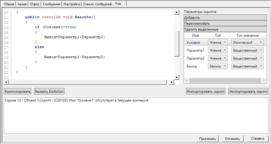
Task: Click Экспортировать скрипт button
Action: [248, 92]
